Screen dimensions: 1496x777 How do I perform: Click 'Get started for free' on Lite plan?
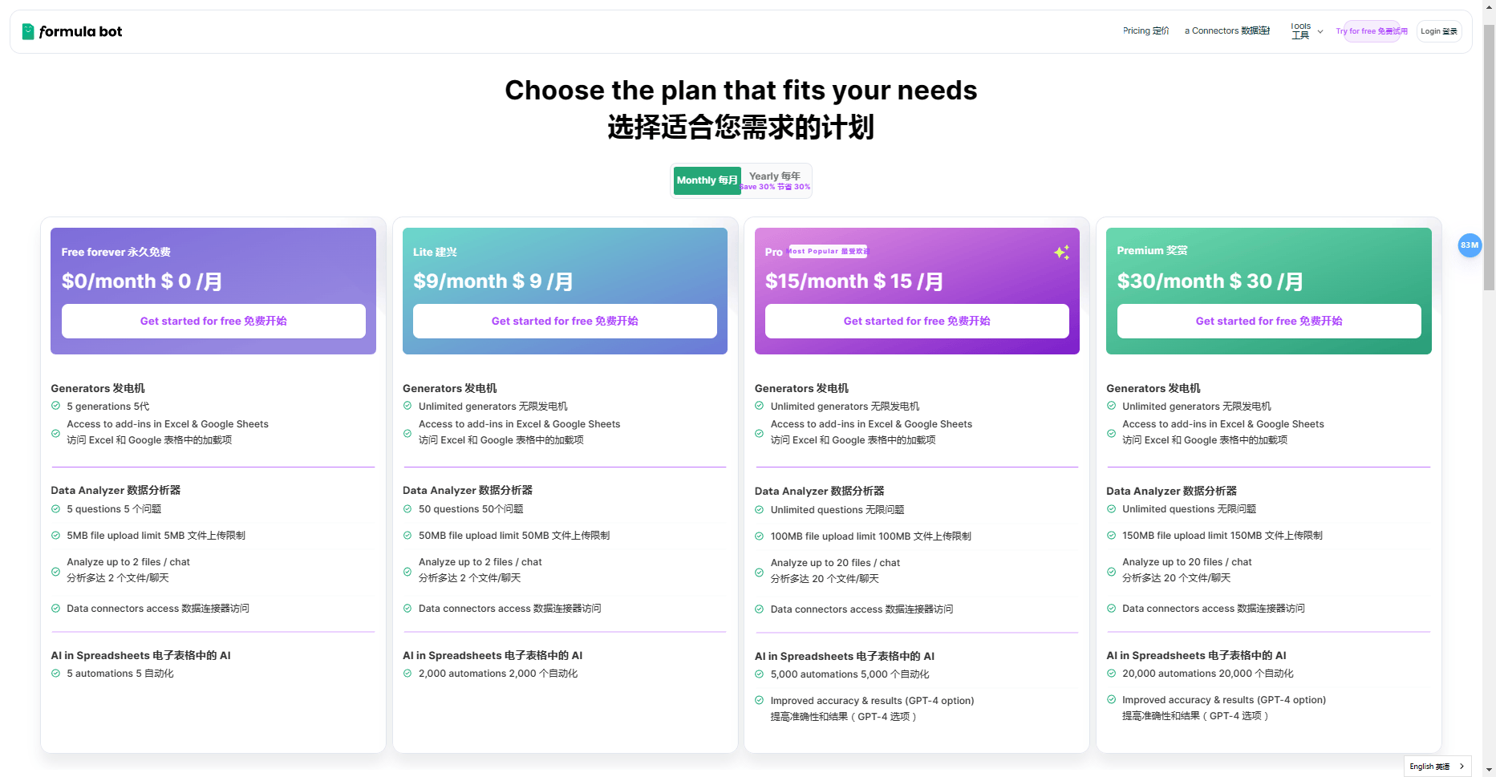[x=565, y=321]
